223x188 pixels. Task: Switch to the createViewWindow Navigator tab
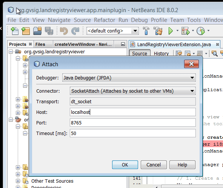[83, 44]
